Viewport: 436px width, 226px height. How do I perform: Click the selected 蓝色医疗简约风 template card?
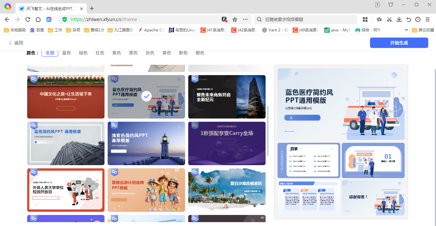point(146,97)
